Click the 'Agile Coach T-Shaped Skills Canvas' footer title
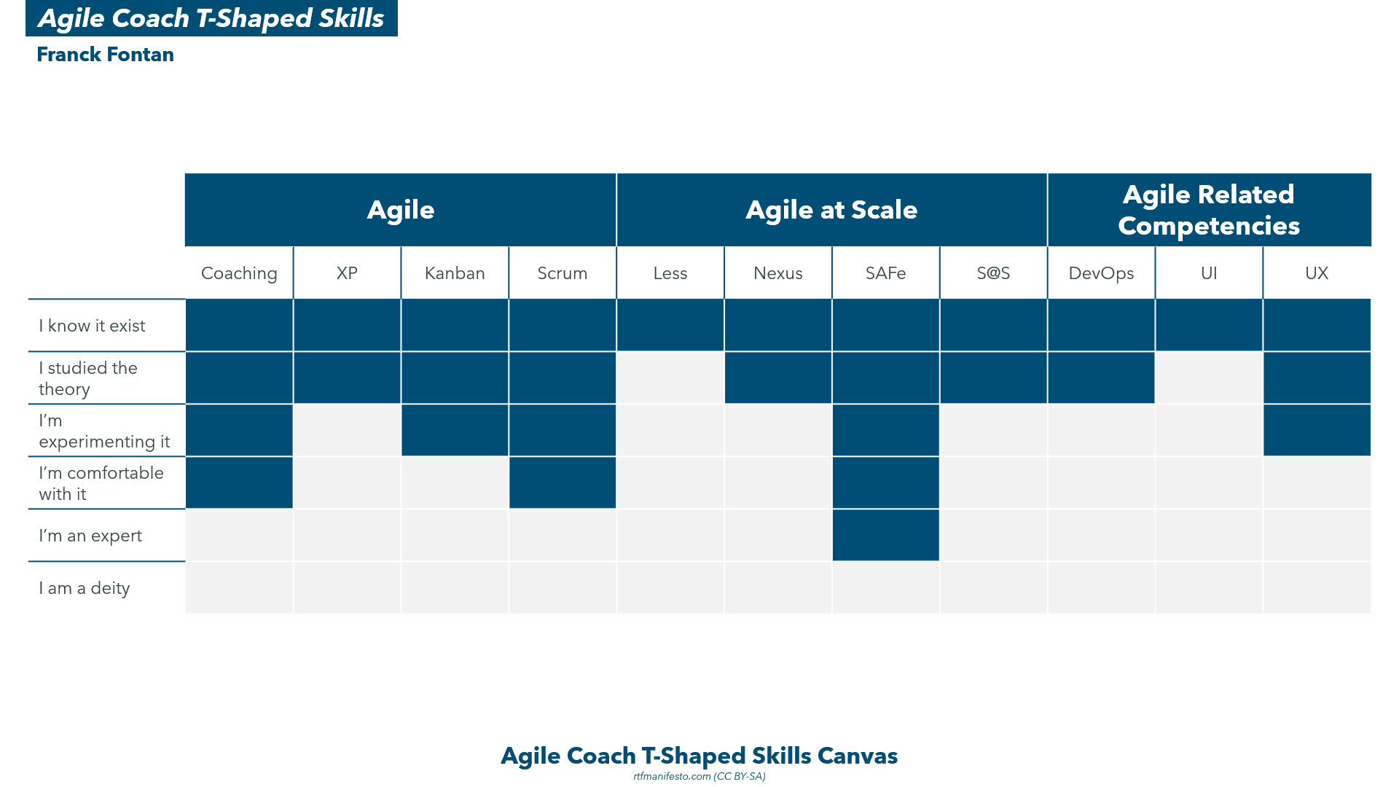This screenshot has width=1399, height=787. click(699, 756)
